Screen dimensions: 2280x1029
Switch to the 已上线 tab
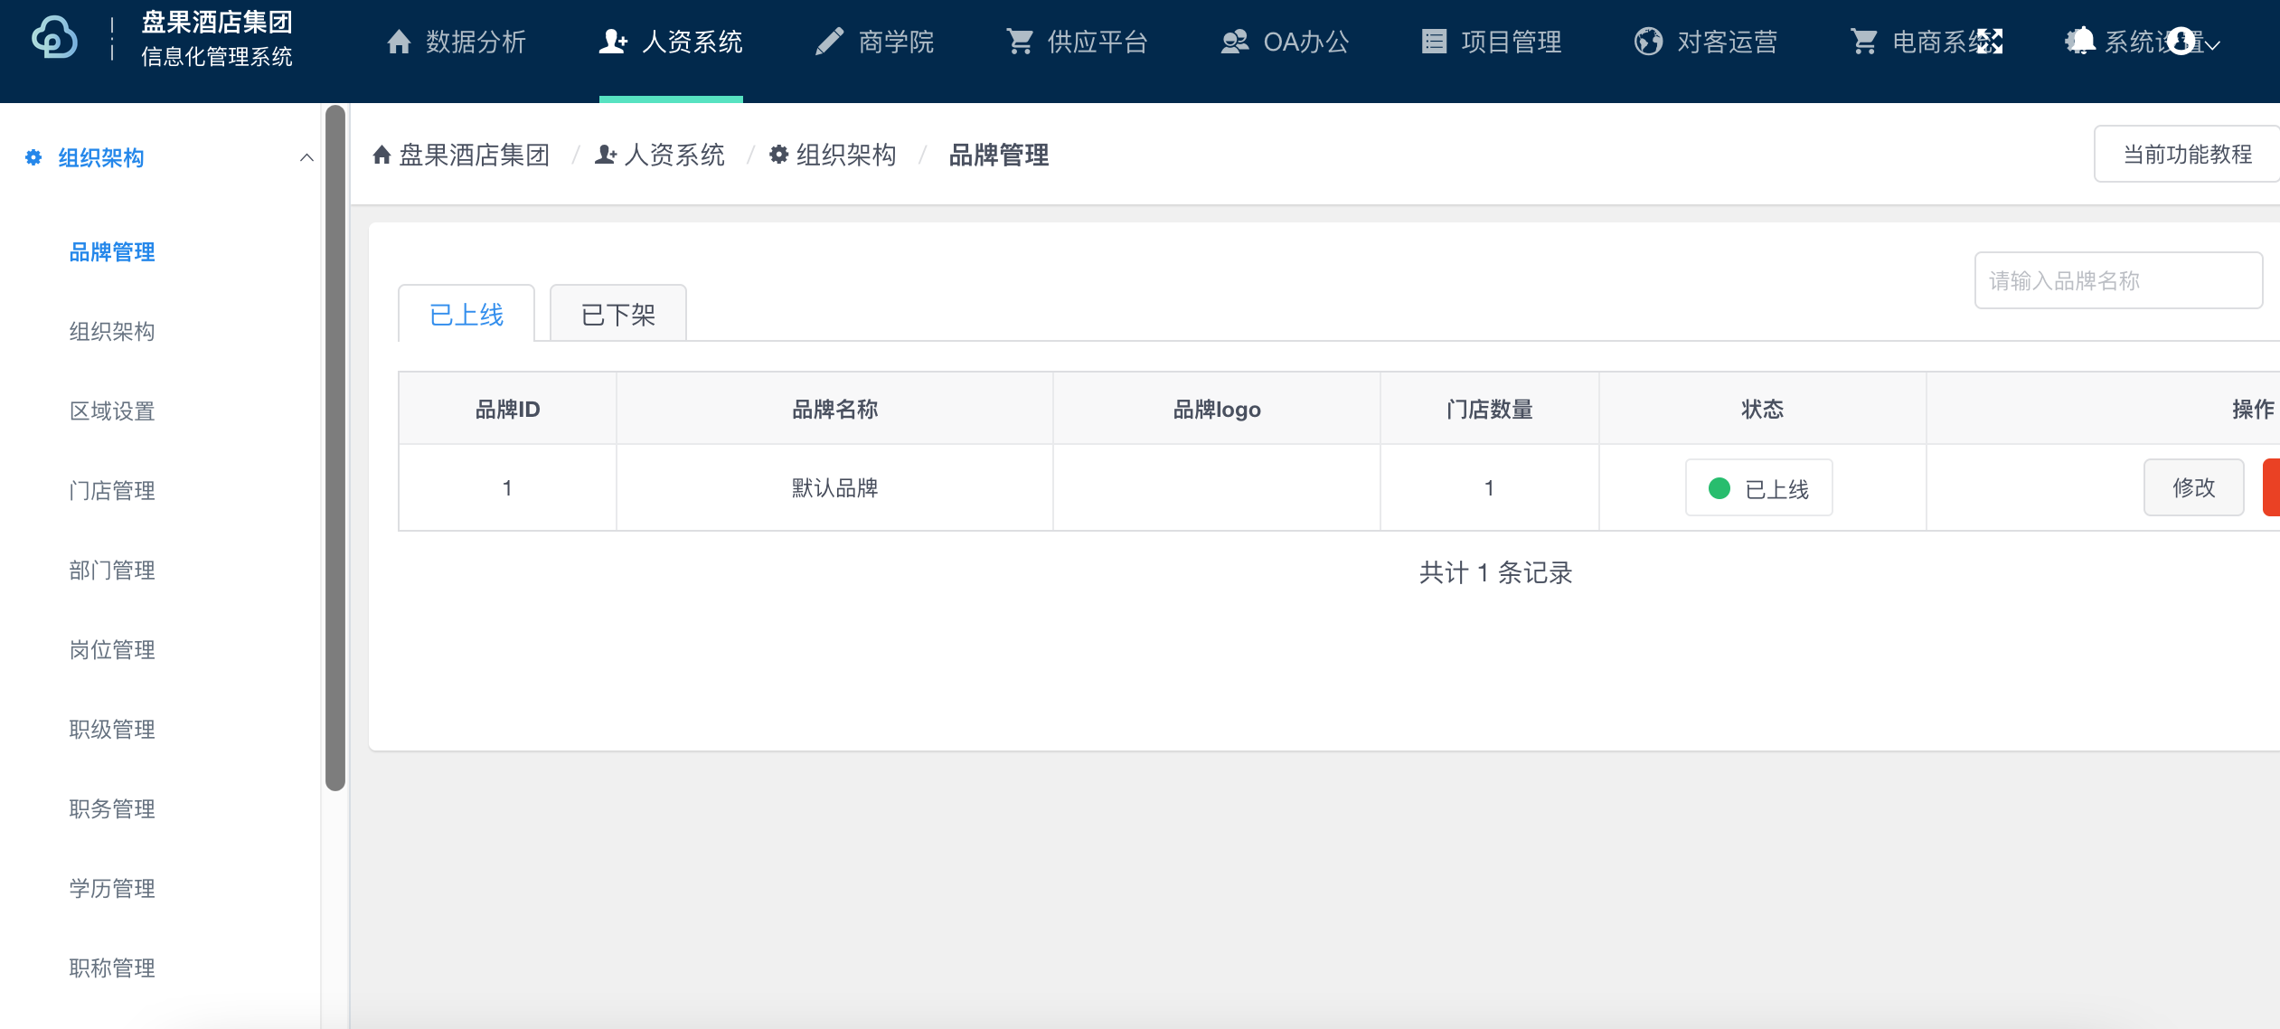pos(466,314)
